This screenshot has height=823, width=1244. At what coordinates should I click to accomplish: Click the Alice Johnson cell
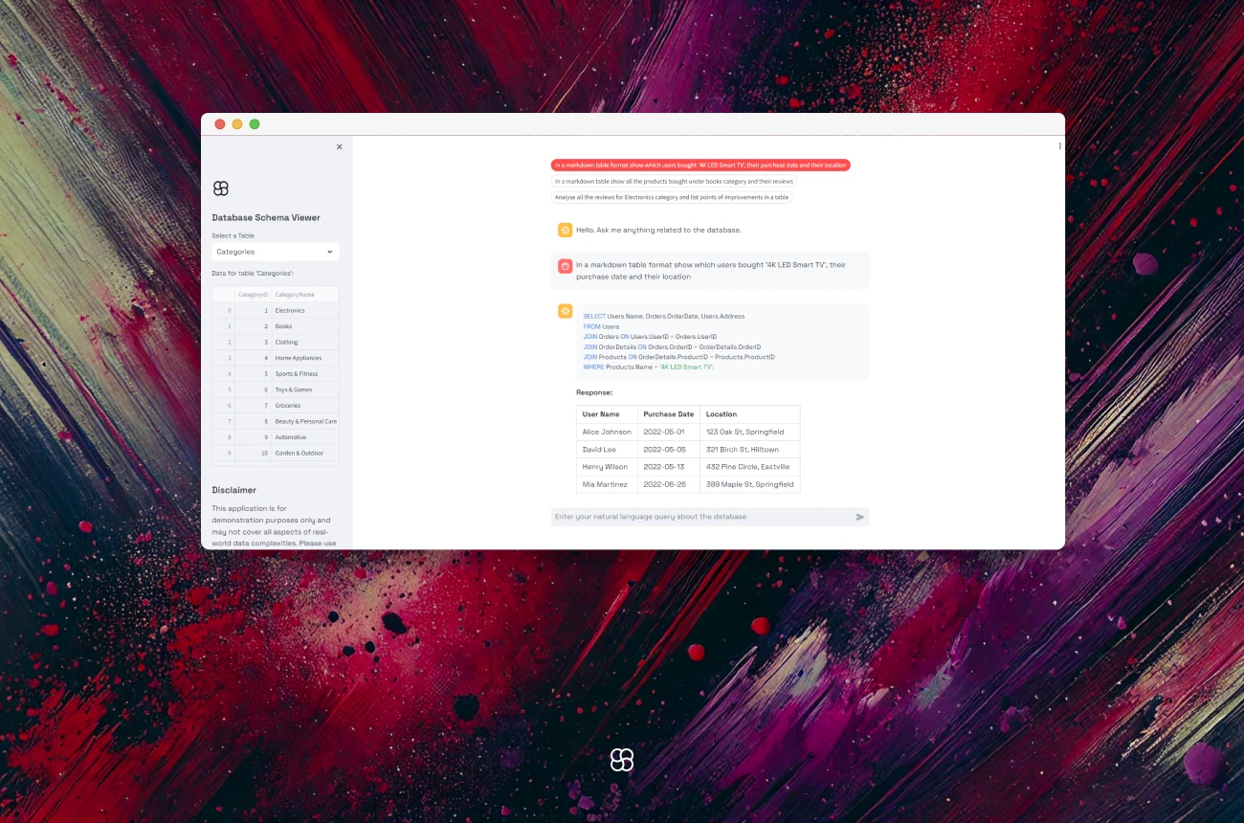click(607, 432)
